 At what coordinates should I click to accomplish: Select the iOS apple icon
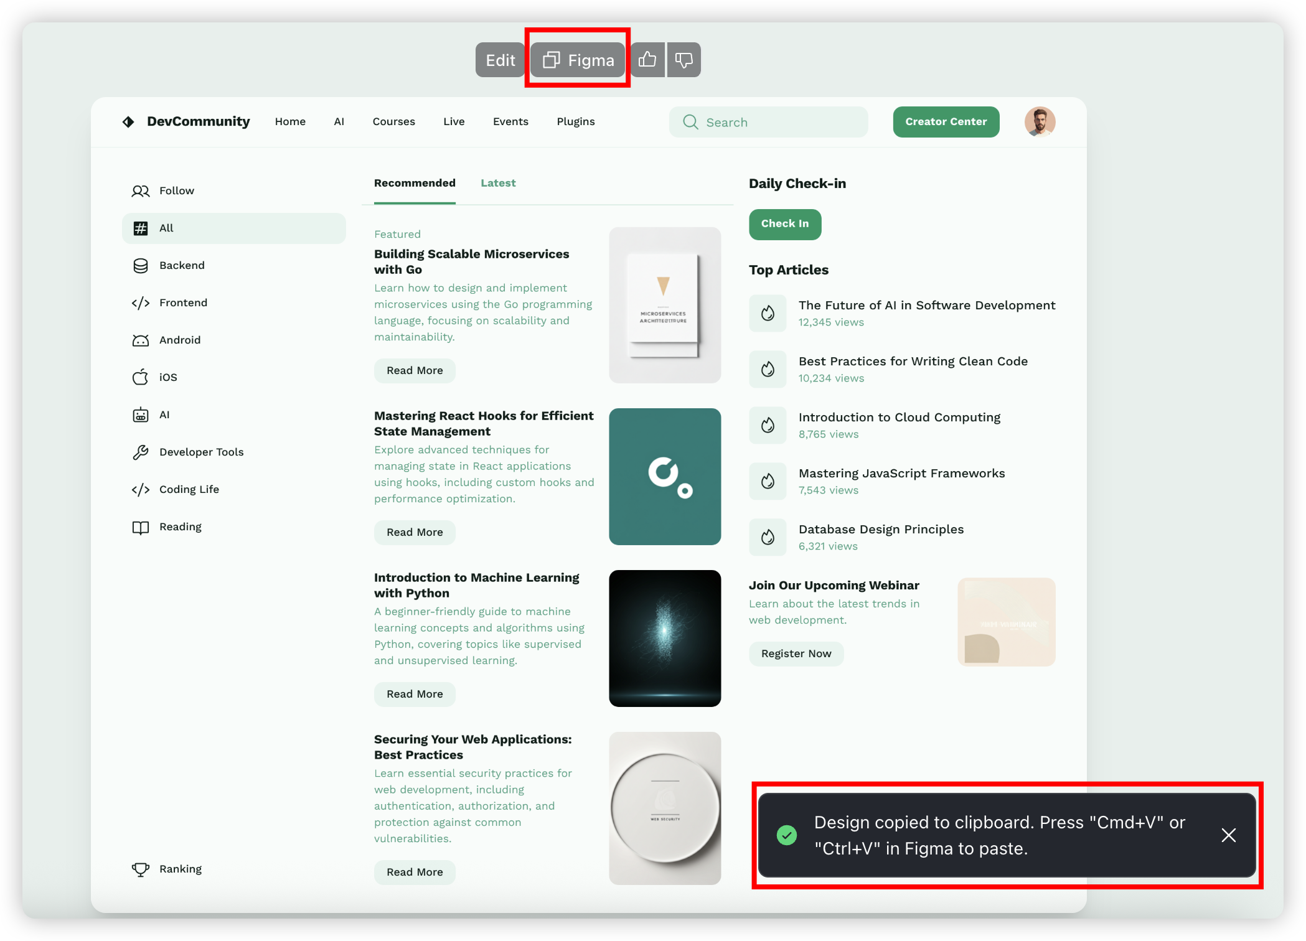pyautogui.click(x=141, y=377)
